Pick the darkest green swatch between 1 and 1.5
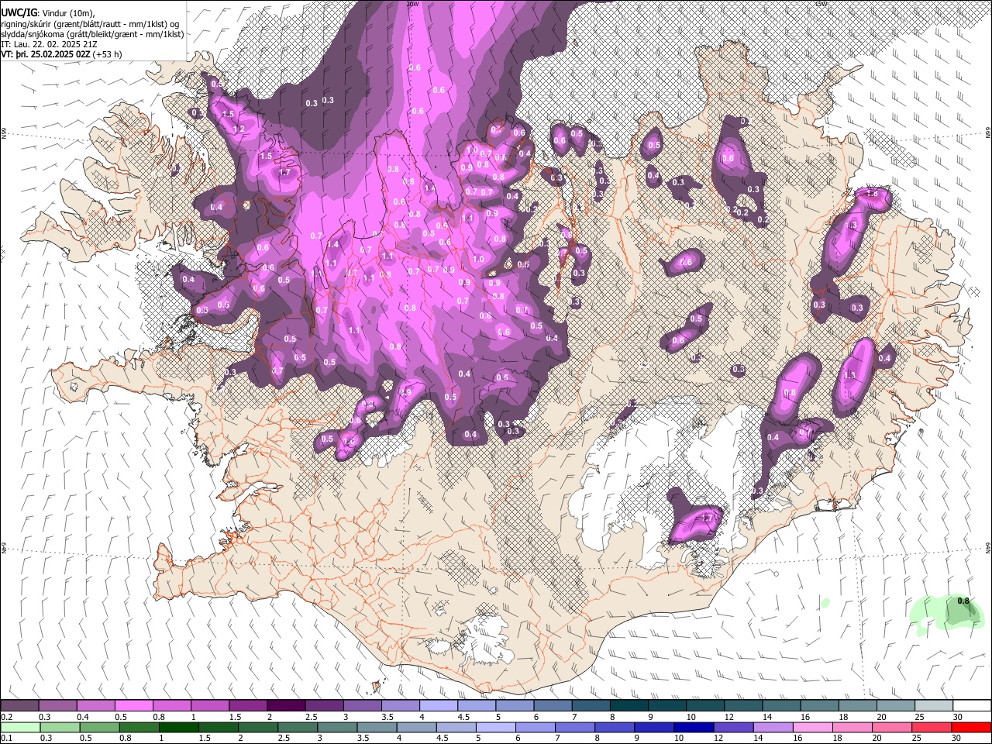Viewport: 992px width, 744px height. pyautogui.click(x=177, y=727)
